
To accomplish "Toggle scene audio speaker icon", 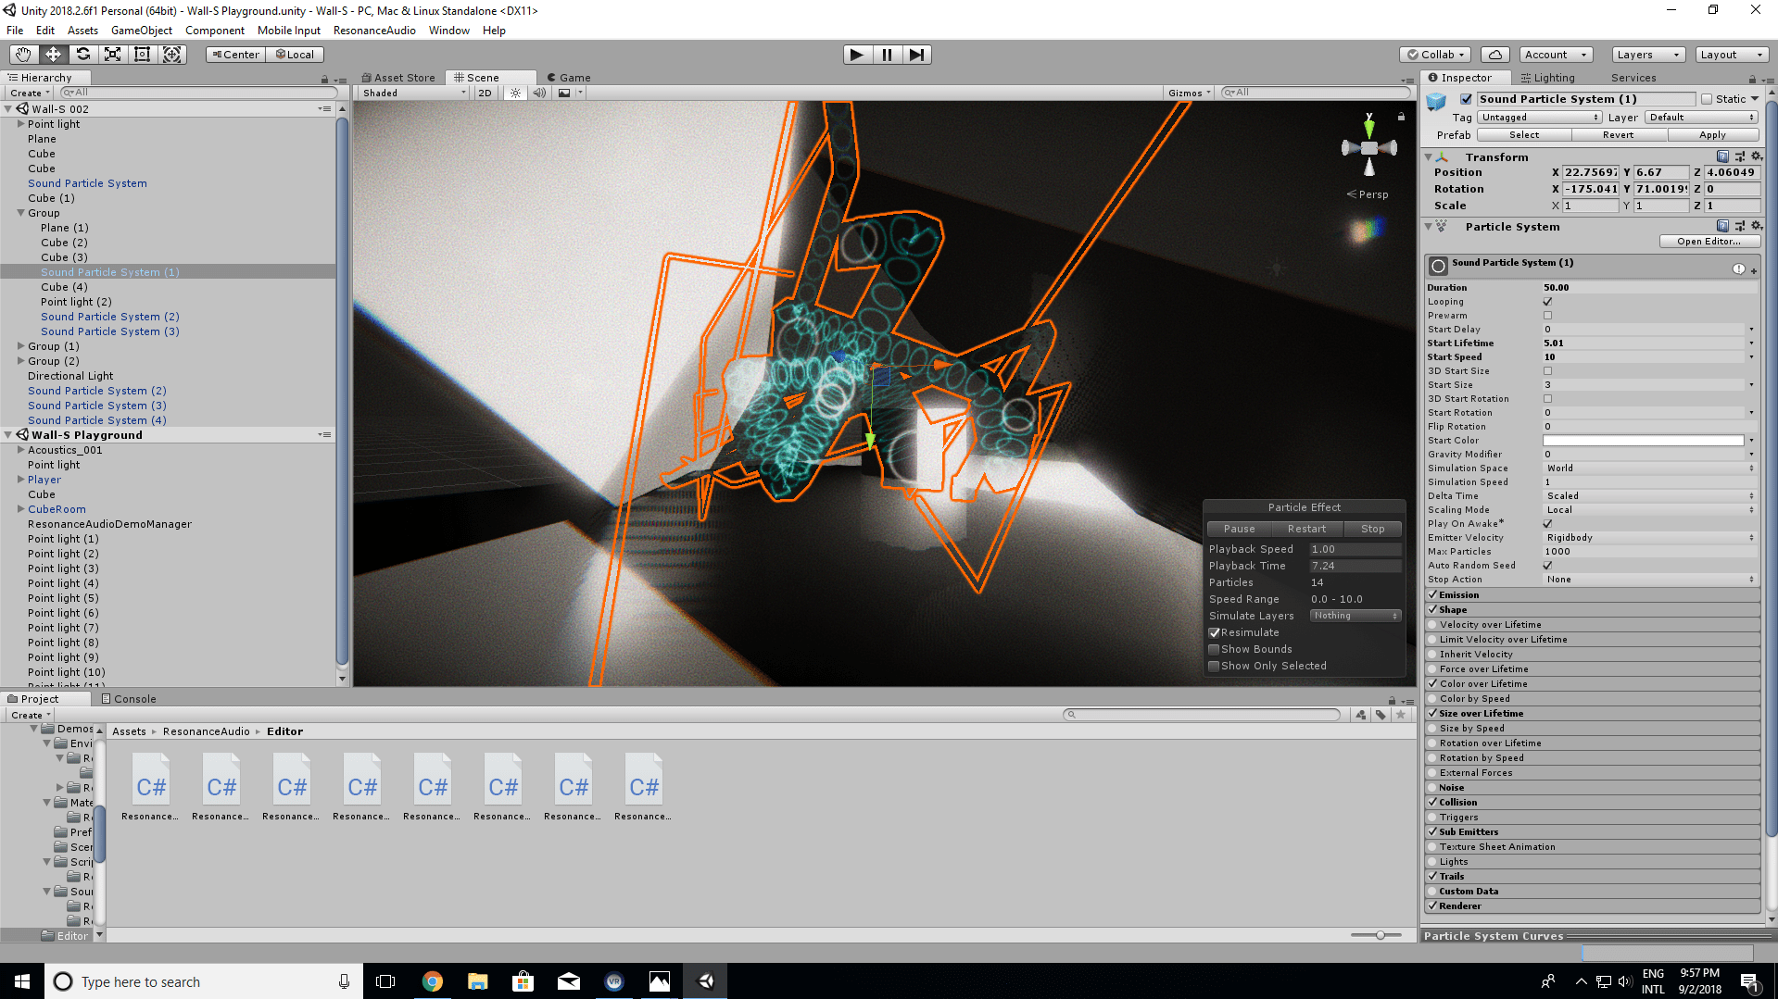I will pyautogui.click(x=539, y=93).
